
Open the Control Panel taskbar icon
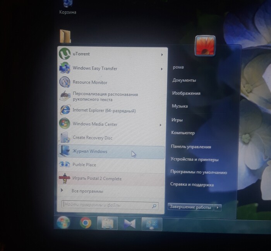152,224
